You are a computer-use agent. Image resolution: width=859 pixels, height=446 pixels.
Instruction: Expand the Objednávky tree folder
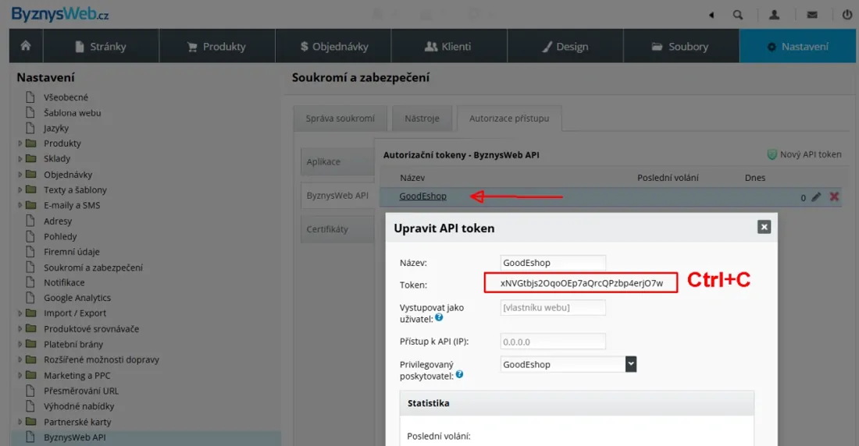(x=20, y=175)
